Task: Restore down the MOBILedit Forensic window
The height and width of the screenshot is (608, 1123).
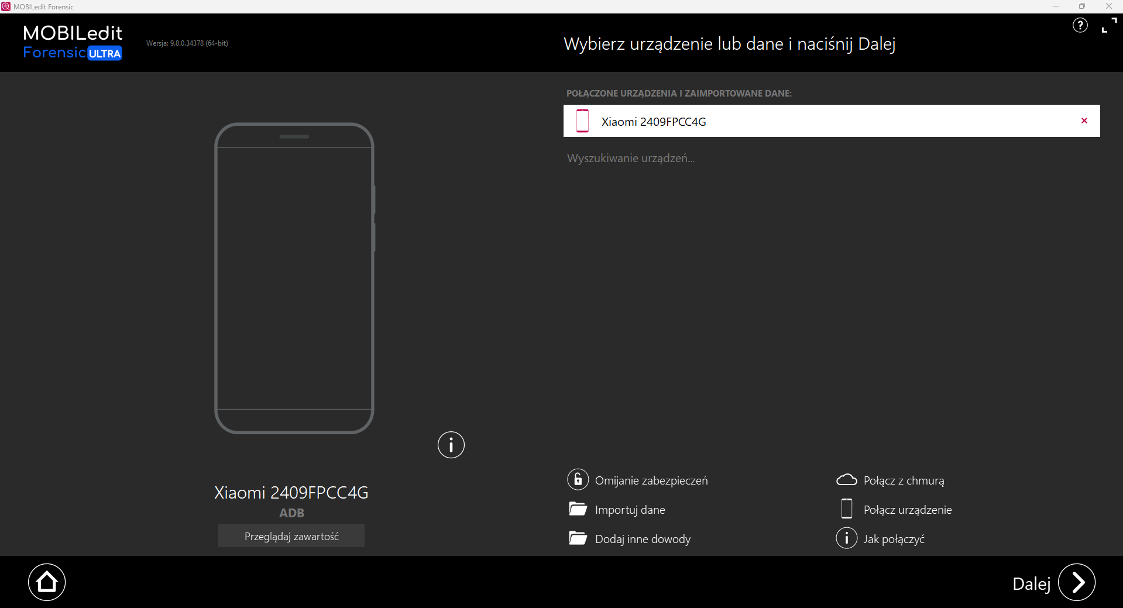Action: (1082, 6)
